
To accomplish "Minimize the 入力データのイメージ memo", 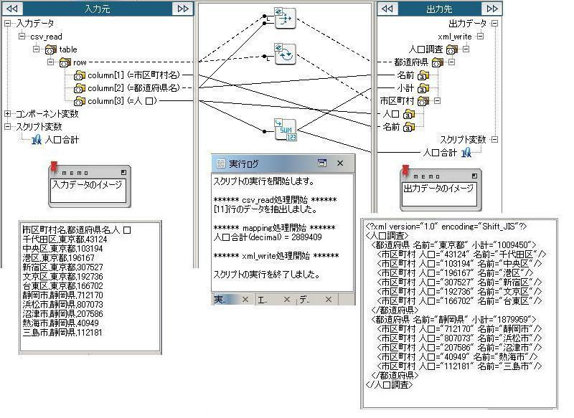I will click(x=123, y=172).
